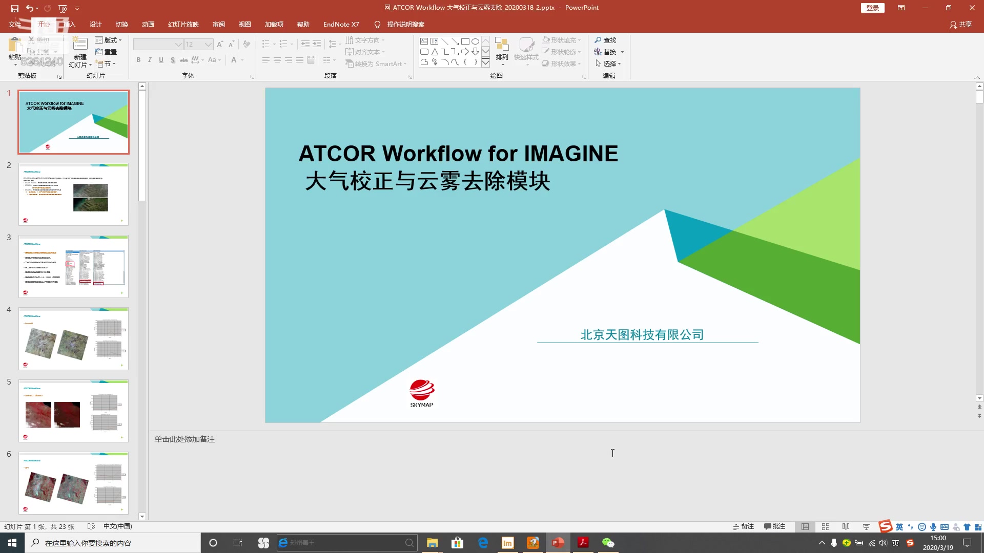Click the increase font size icon
The height and width of the screenshot is (553, 984).
[220, 45]
